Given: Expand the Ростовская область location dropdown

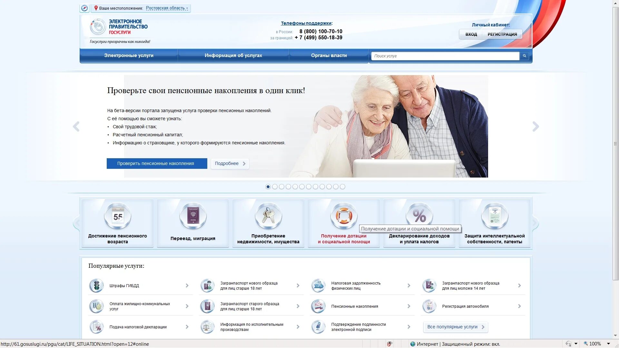Looking at the screenshot, I should pos(167,8).
